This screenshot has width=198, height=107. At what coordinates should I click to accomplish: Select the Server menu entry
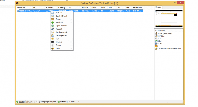[x=58, y=45]
